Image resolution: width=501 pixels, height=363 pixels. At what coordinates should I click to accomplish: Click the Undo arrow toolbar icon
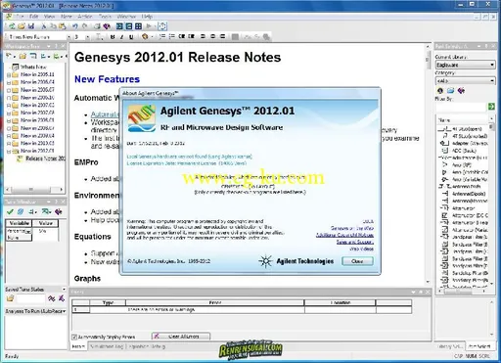[x=75, y=26]
